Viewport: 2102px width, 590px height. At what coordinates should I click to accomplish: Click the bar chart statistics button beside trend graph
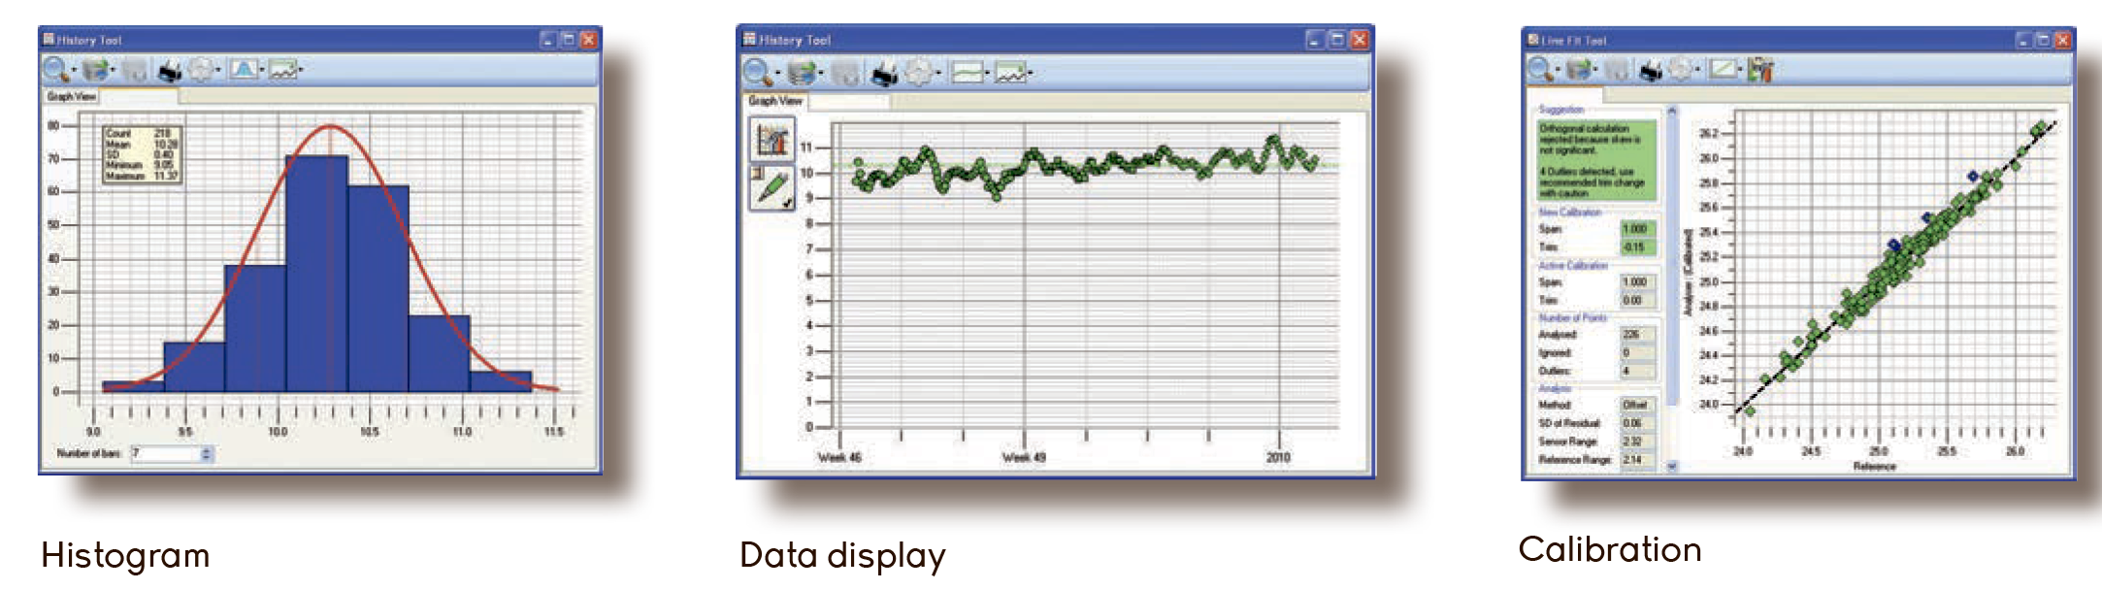click(x=772, y=140)
